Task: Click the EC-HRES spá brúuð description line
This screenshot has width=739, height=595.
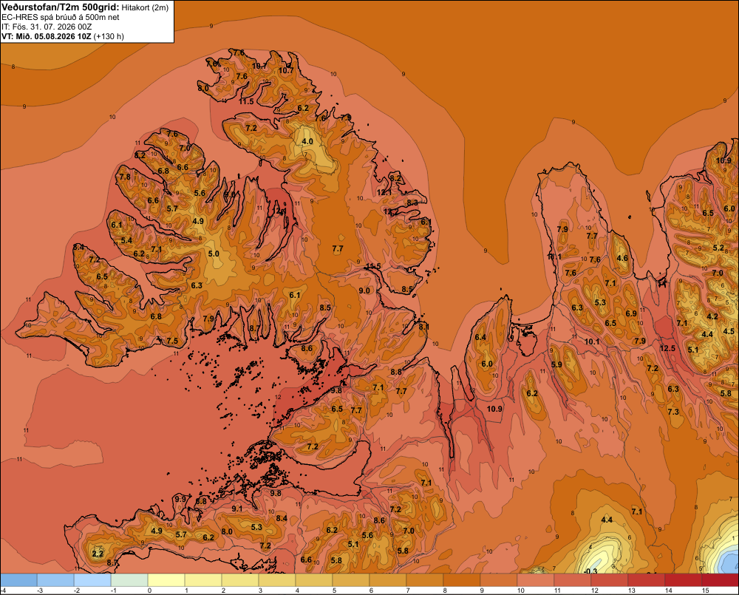Action: point(61,18)
